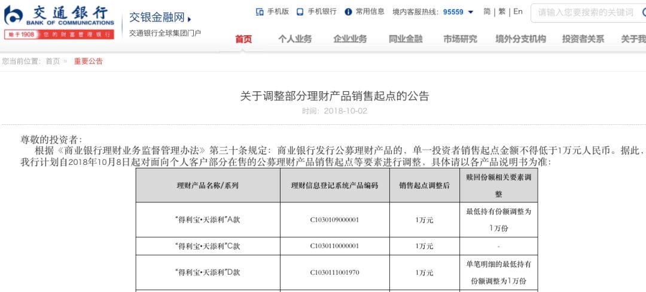
Task: Click table header 理财信息登记系统产品编码
Action: [334, 186]
